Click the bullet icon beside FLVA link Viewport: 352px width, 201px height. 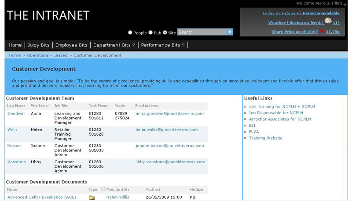tap(246, 132)
